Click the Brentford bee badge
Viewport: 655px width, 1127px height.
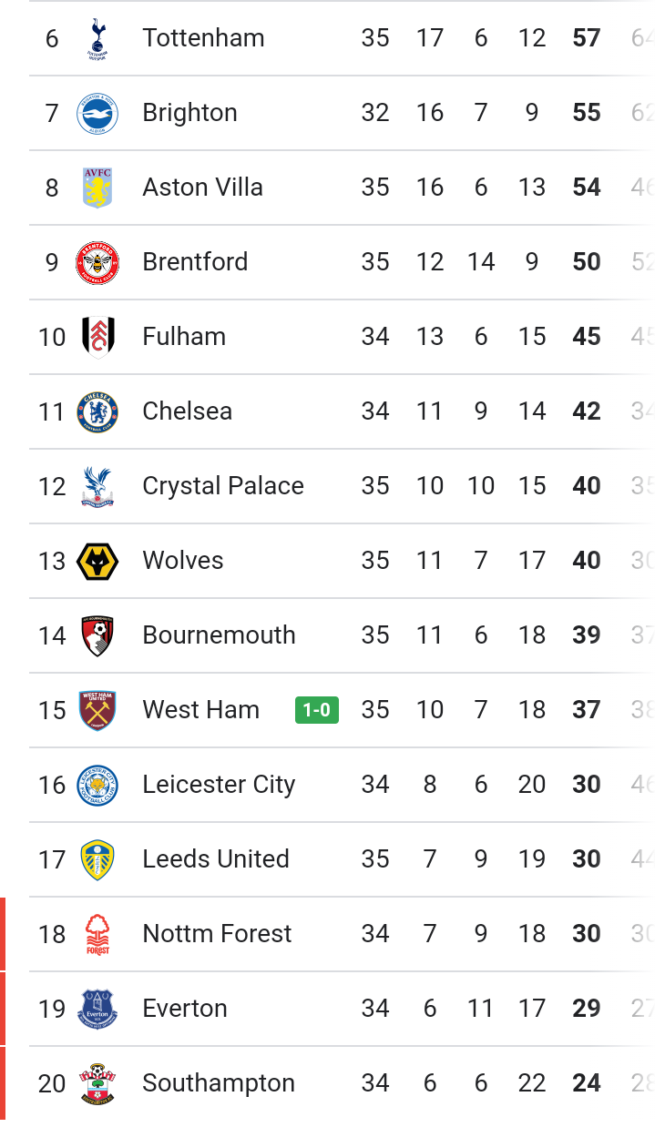tap(97, 262)
